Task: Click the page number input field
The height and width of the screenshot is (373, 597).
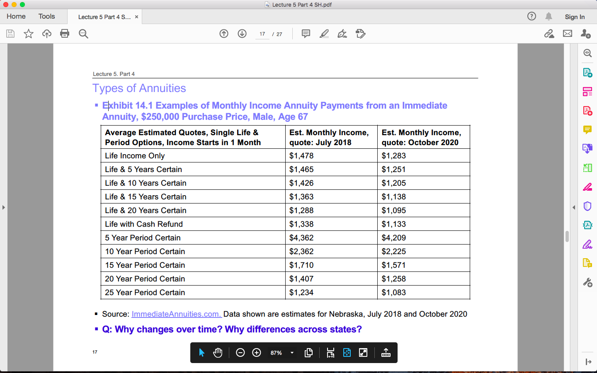Action: point(262,34)
